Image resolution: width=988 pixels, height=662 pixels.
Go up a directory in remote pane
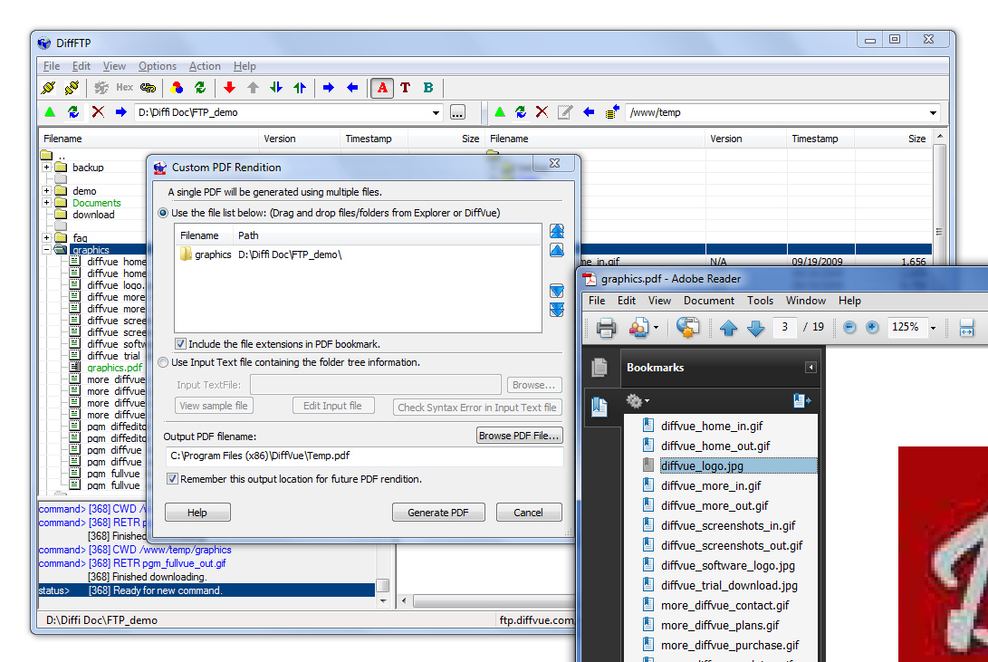point(500,112)
